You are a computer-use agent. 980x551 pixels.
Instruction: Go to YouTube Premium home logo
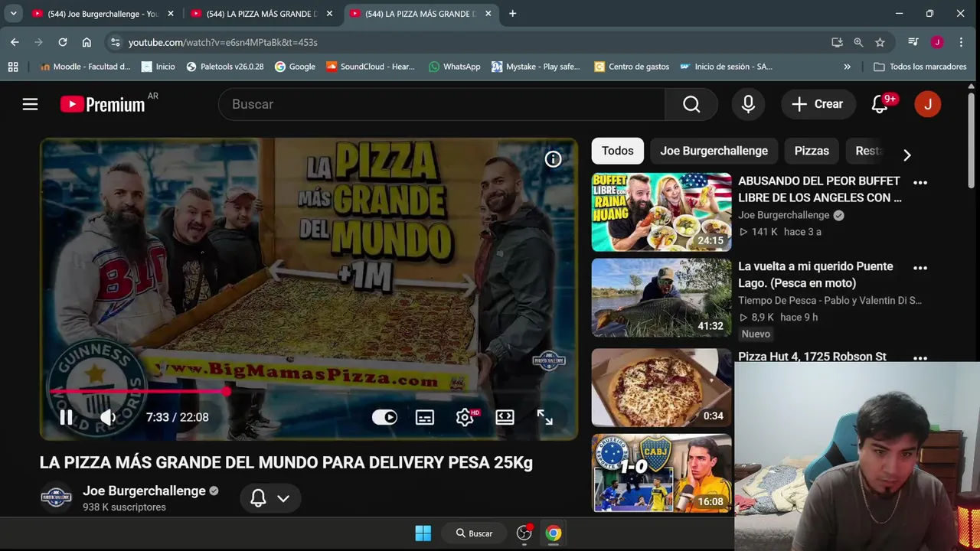[x=103, y=104]
